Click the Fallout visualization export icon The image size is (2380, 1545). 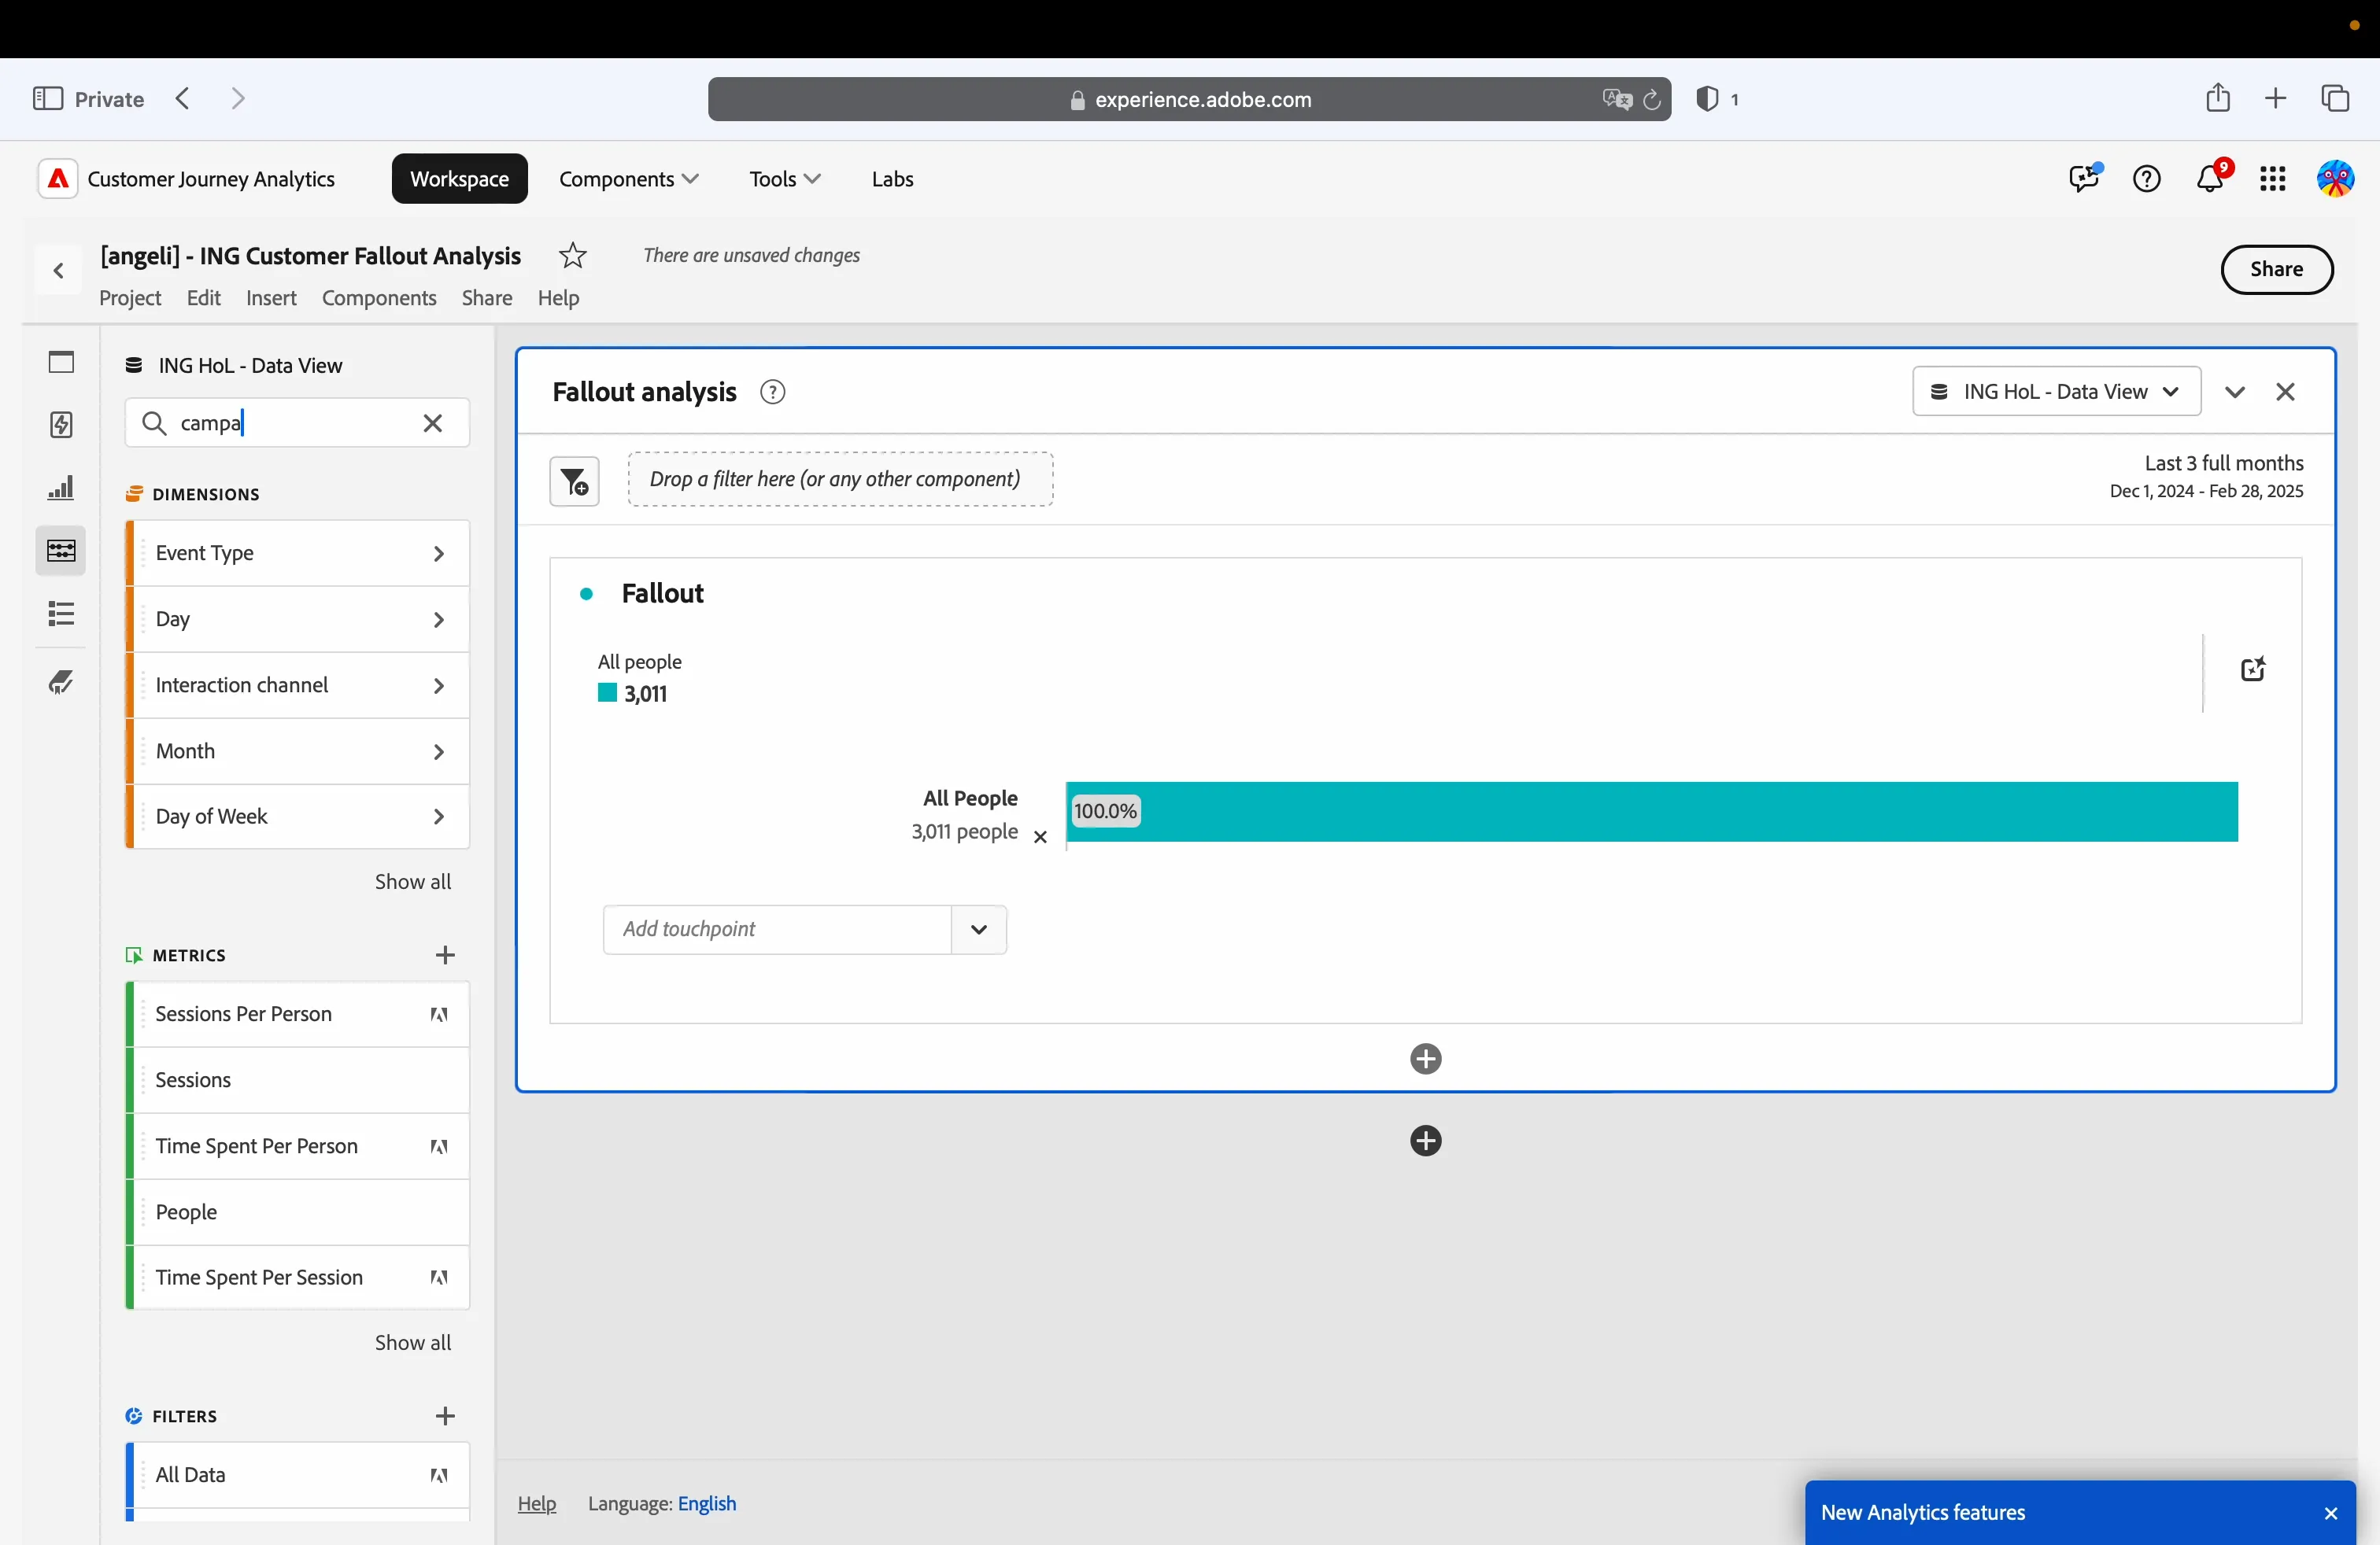(x=2252, y=669)
